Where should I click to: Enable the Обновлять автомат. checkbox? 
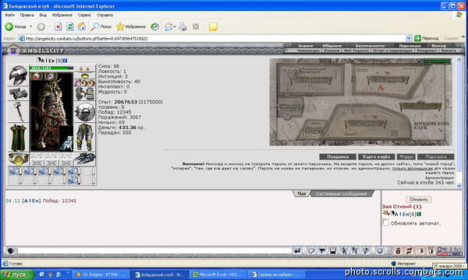click(385, 222)
